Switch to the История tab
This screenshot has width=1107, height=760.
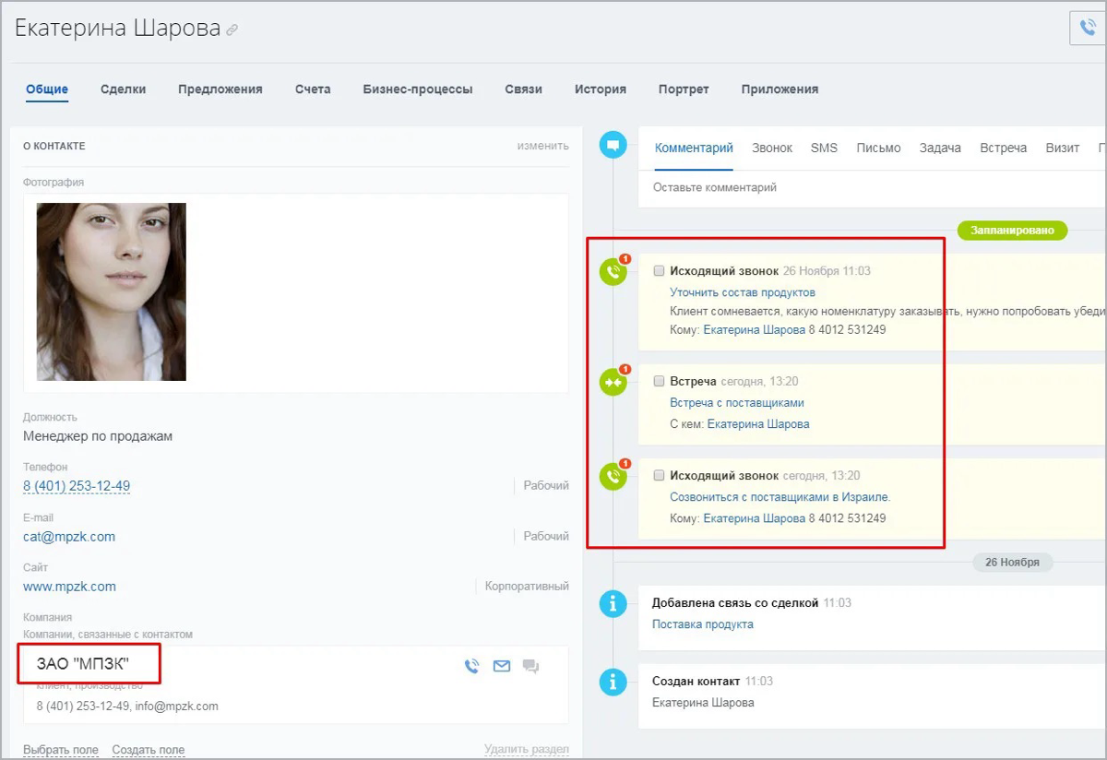pyautogui.click(x=600, y=89)
